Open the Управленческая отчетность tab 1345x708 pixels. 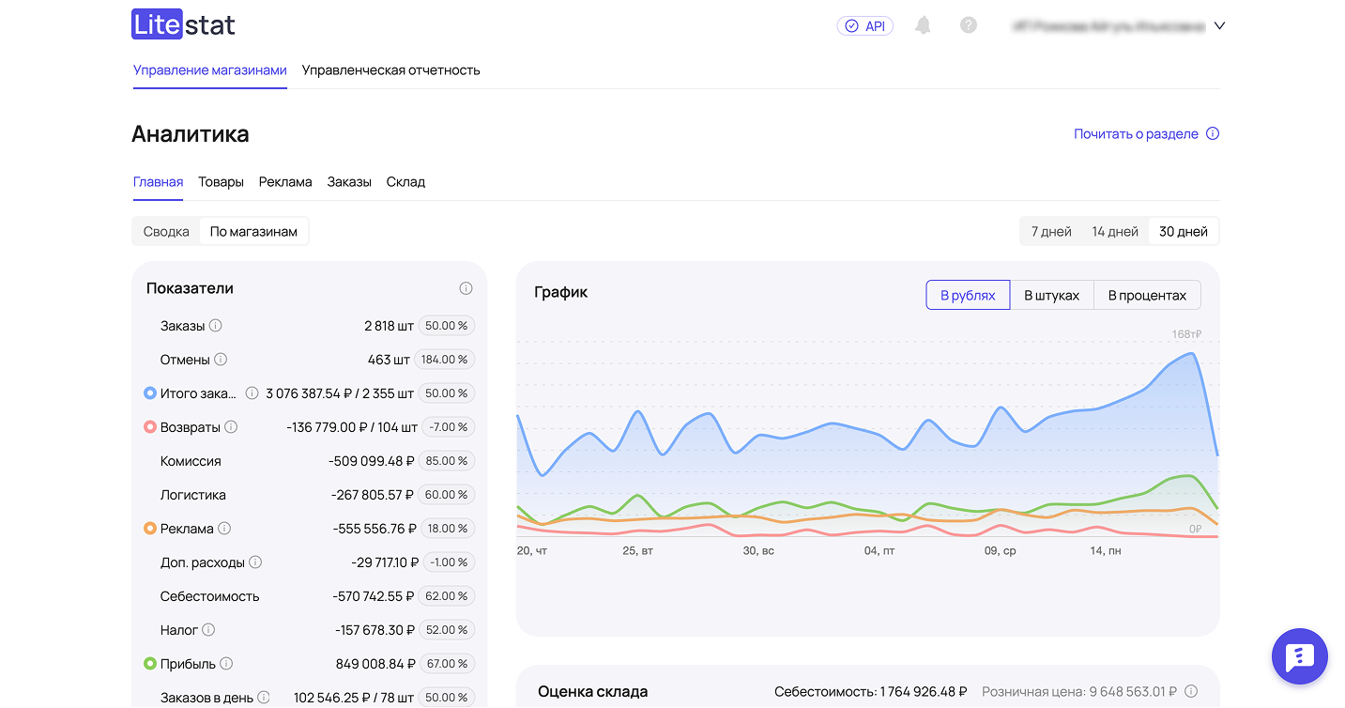[x=390, y=70]
